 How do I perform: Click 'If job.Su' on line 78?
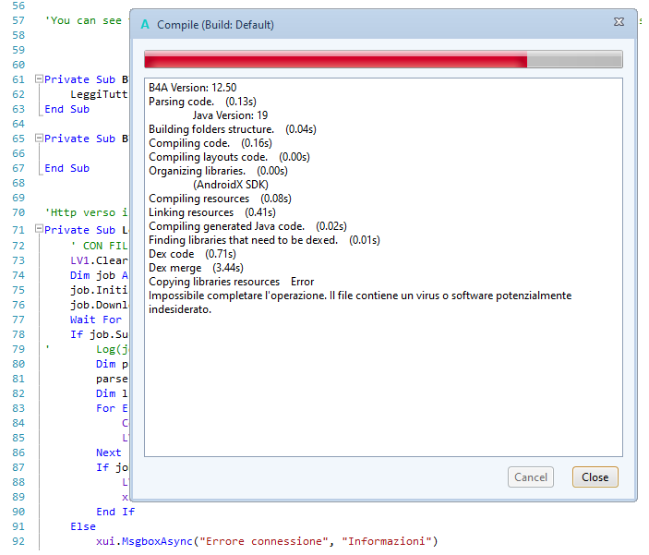pos(99,334)
